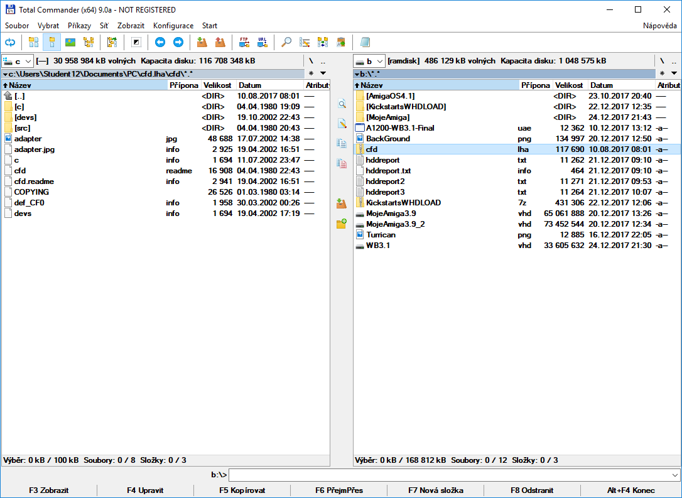Click the F6 PřejmPřes button
The image size is (682, 498).
click(339, 490)
